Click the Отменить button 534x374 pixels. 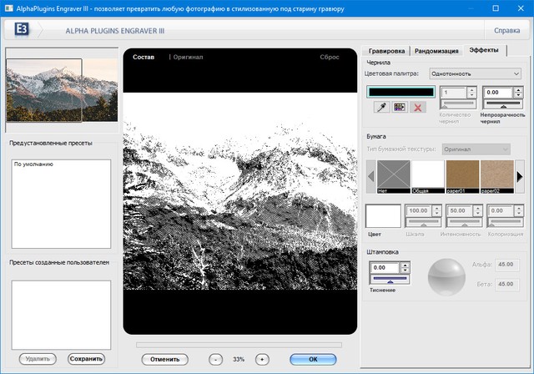pyautogui.click(x=165, y=359)
